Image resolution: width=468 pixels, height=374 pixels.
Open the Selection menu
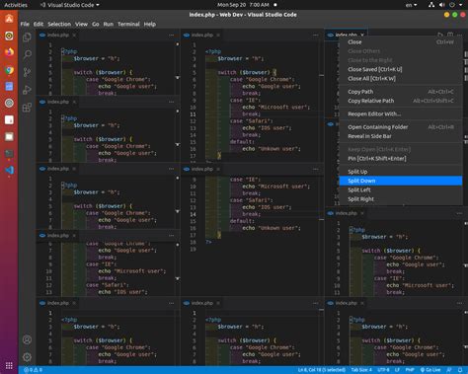59,24
